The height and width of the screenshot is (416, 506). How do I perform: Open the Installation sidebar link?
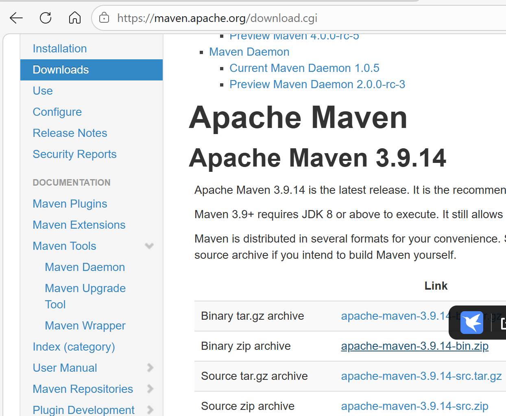(x=60, y=49)
